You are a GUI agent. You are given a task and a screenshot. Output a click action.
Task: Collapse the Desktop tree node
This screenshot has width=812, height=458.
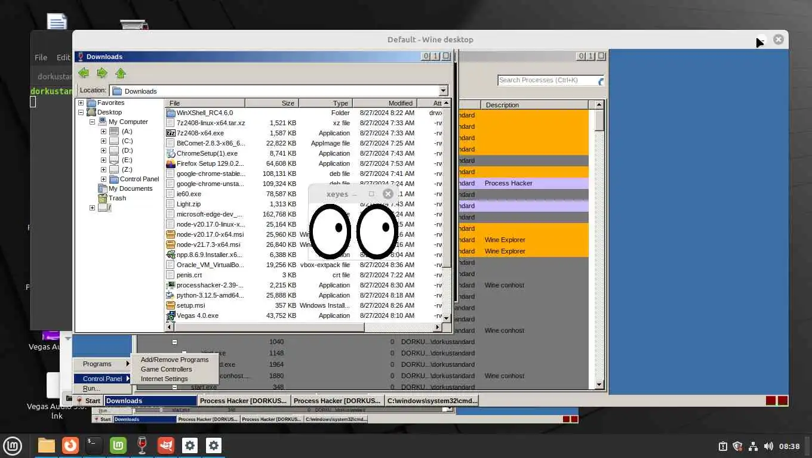point(81,112)
